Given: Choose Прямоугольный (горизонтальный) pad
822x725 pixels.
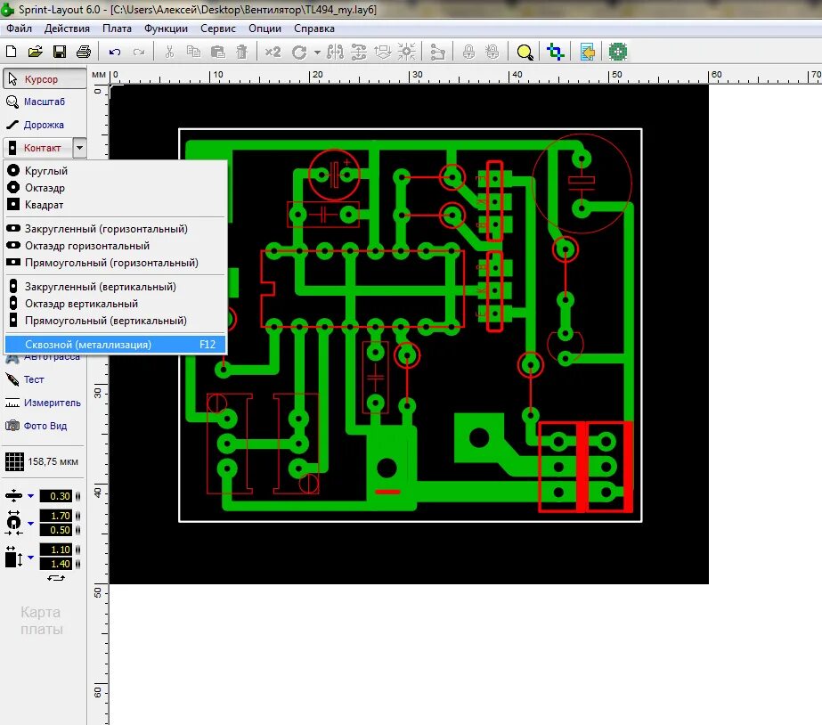Looking at the screenshot, I should tap(116, 263).
